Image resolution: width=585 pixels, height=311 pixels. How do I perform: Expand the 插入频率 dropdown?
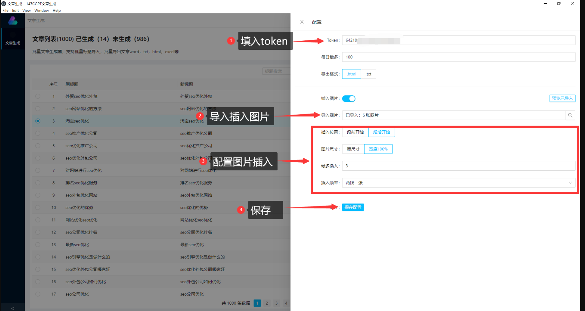(458, 183)
